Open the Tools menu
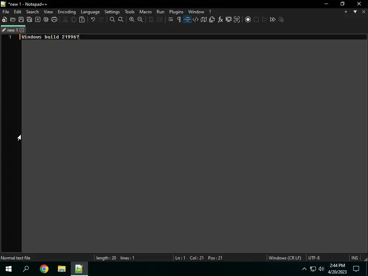Image resolution: width=368 pixels, height=276 pixels. 129,12
